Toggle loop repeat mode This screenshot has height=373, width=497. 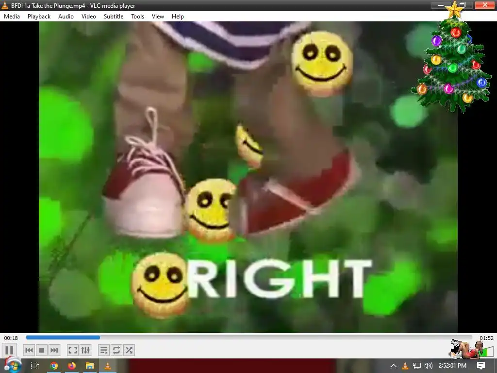pos(116,350)
